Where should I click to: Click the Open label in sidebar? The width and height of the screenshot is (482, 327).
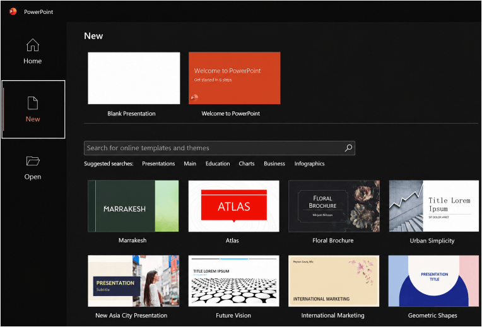[x=33, y=177]
